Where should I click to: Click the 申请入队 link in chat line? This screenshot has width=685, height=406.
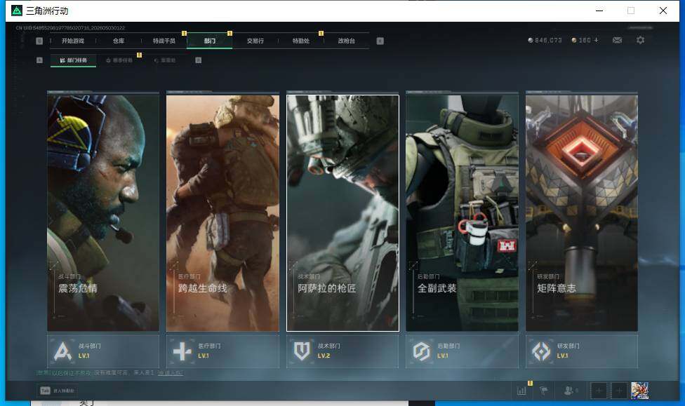[170, 373]
